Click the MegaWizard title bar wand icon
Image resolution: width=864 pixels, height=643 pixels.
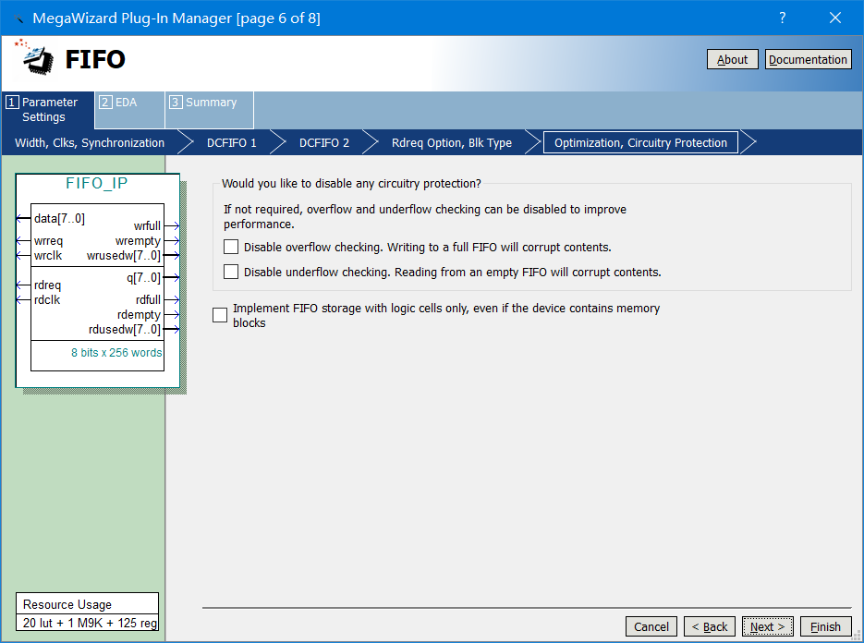point(18,18)
